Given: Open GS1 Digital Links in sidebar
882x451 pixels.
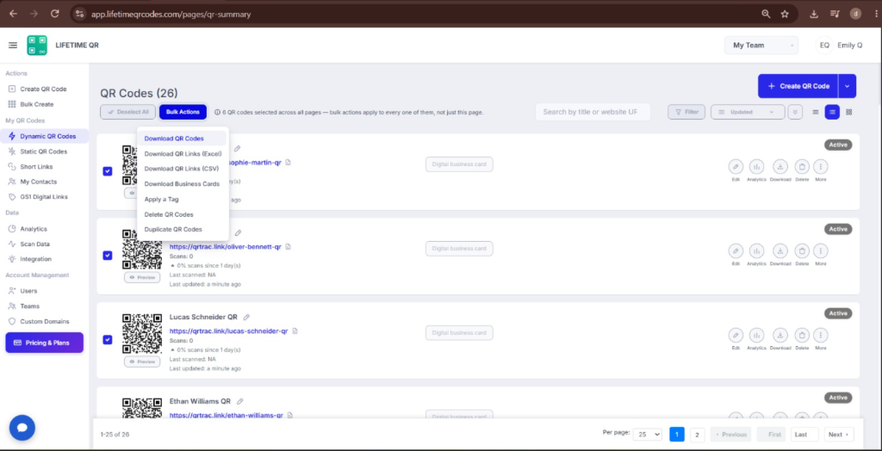Looking at the screenshot, I should point(44,197).
